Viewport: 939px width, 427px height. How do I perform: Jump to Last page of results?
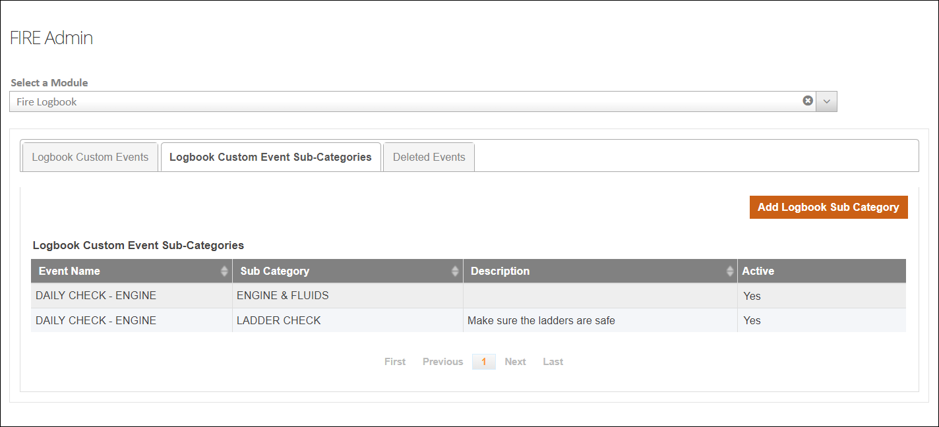coord(553,362)
